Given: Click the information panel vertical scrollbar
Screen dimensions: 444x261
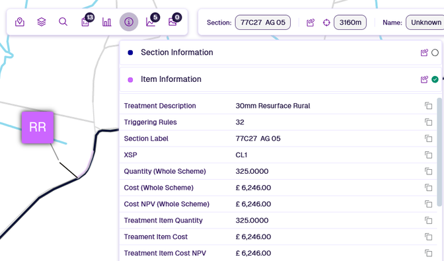Looking at the screenshot, I should click(x=439, y=152).
